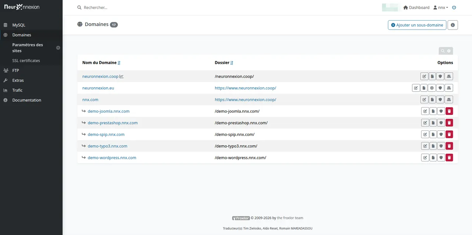Sort the table by Dossier column
The height and width of the screenshot is (235, 472).
(x=232, y=63)
